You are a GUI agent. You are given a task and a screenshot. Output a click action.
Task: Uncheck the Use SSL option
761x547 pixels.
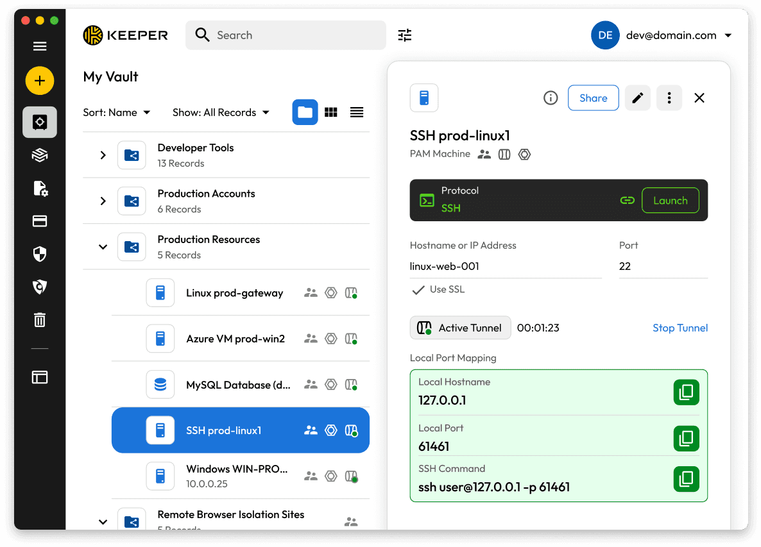(x=418, y=289)
